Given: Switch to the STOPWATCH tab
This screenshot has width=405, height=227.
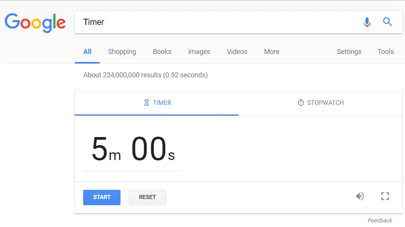Looking at the screenshot, I should coord(321,103).
